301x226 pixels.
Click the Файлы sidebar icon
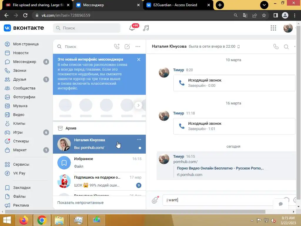(7, 197)
